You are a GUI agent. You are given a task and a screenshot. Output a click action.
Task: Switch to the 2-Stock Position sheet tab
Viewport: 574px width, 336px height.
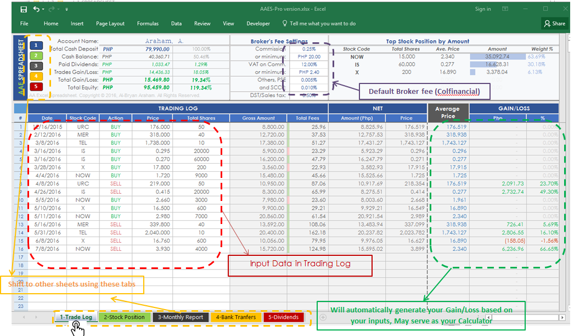click(125, 317)
